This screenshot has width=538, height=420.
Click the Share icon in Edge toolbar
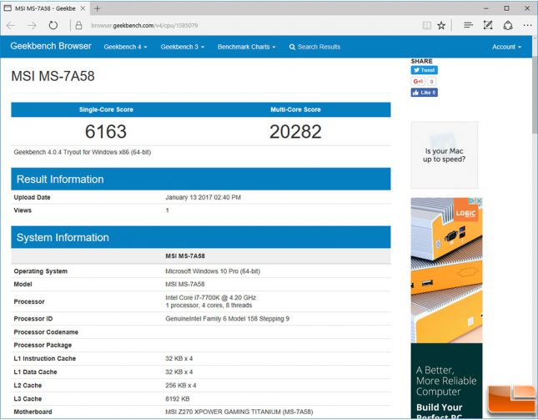click(x=508, y=25)
